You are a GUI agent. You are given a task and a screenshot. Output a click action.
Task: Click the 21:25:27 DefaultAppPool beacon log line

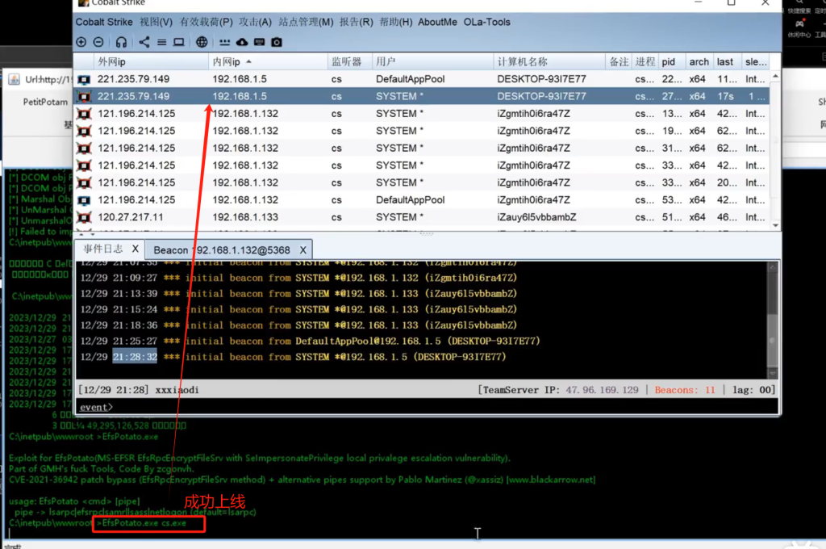tap(311, 342)
